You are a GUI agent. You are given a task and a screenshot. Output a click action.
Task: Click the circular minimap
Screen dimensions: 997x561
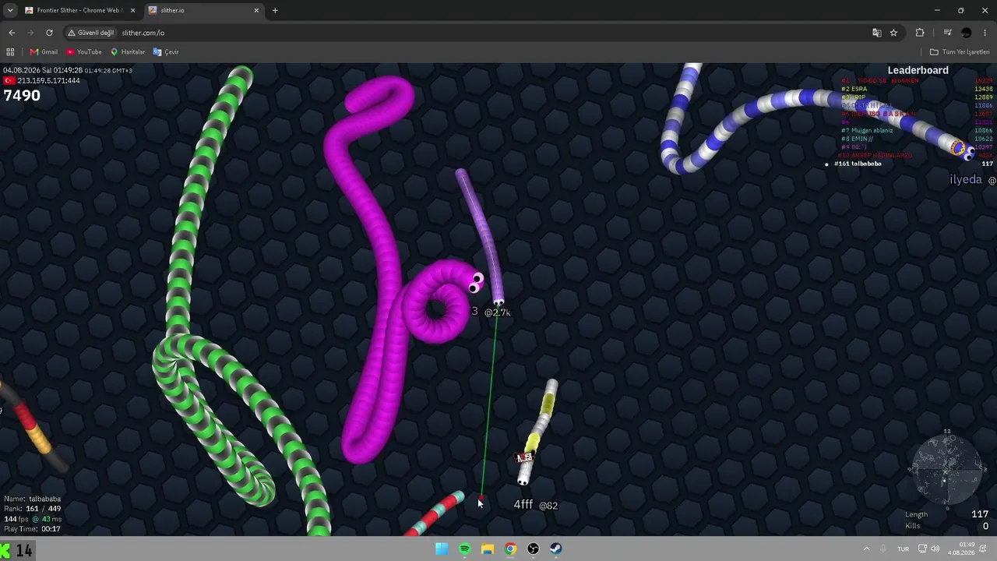pyautogui.click(x=947, y=470)
